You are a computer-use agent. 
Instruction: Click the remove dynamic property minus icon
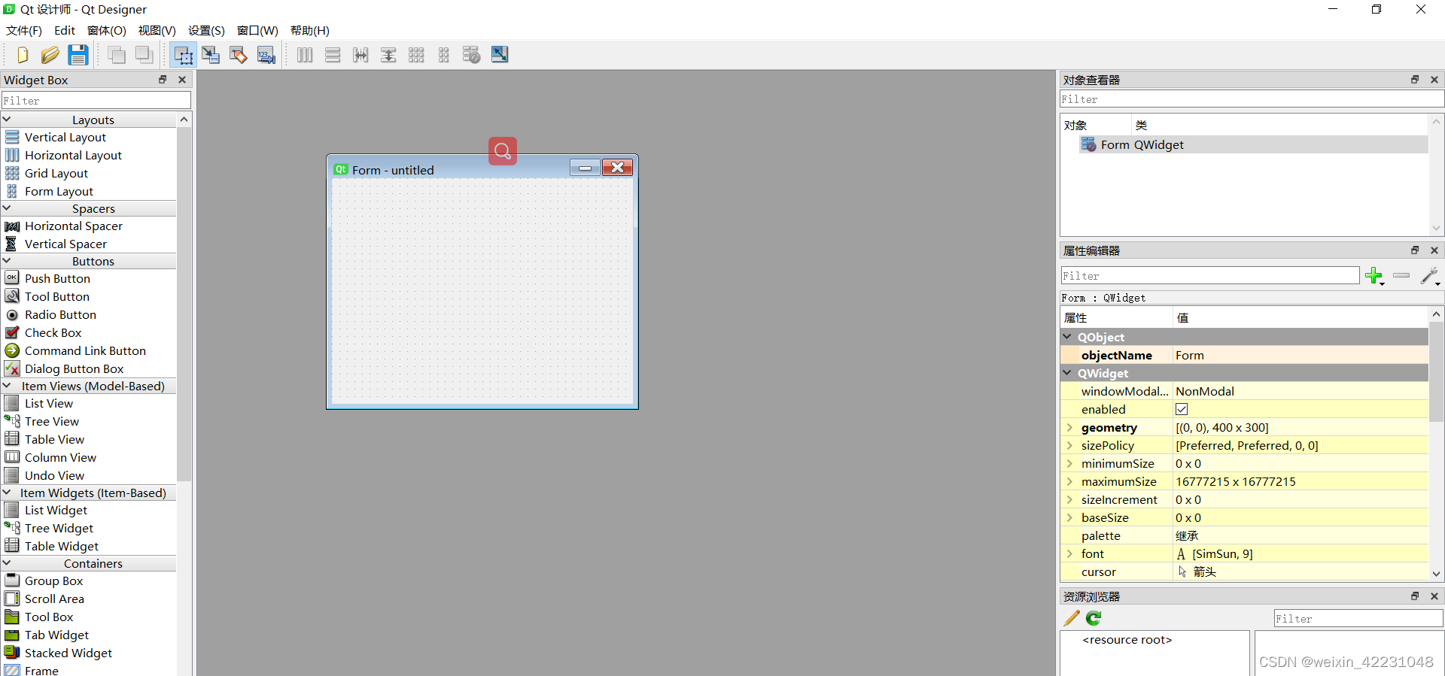(x=1401, y=276)
